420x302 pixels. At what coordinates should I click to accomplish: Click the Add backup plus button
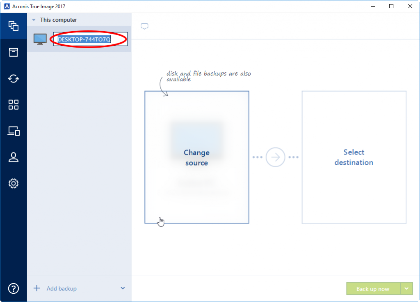[37, 288]
